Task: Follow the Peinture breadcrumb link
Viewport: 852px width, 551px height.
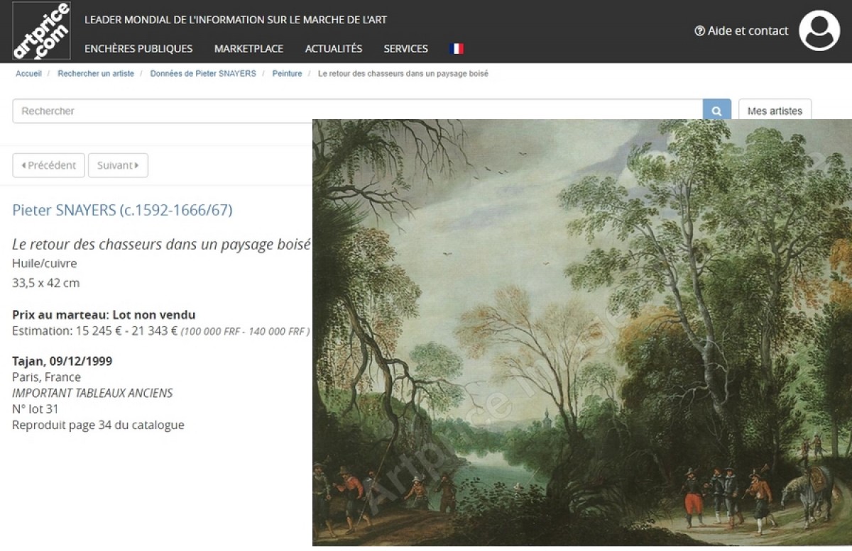Action: (287, 74)
